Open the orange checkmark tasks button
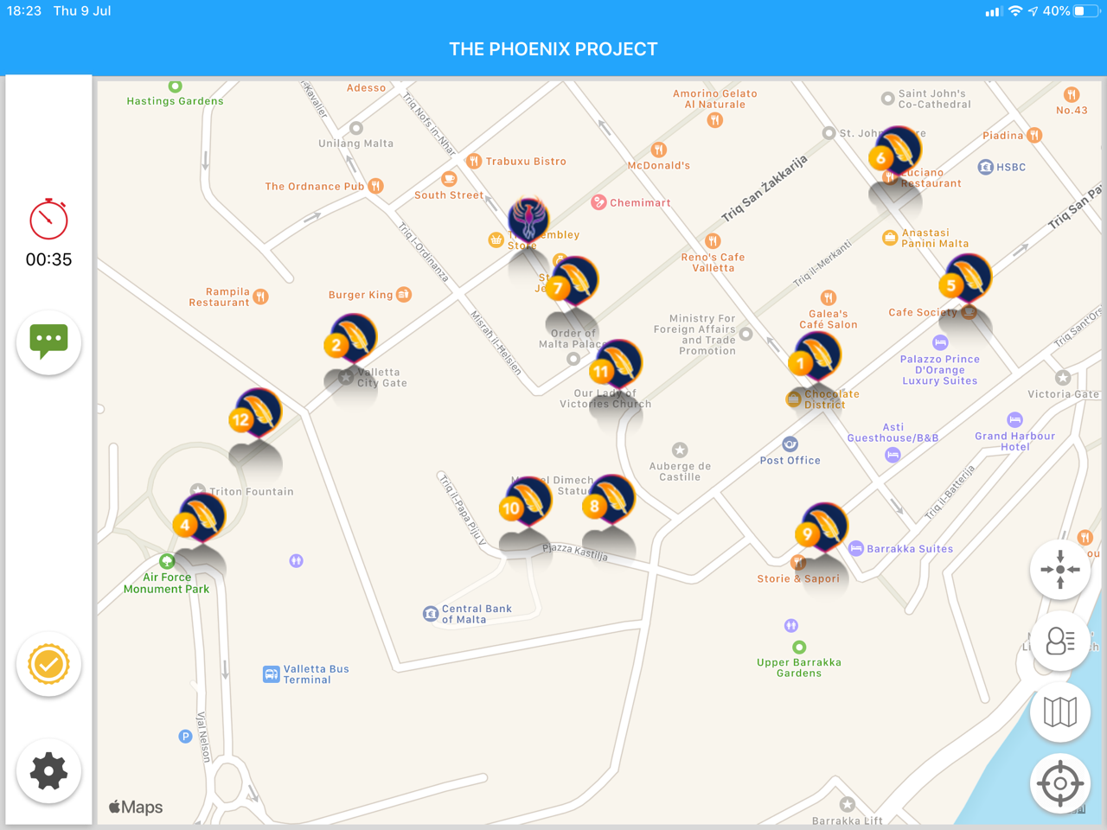Screen dimensions: 1107x830 tap(48, 664)
